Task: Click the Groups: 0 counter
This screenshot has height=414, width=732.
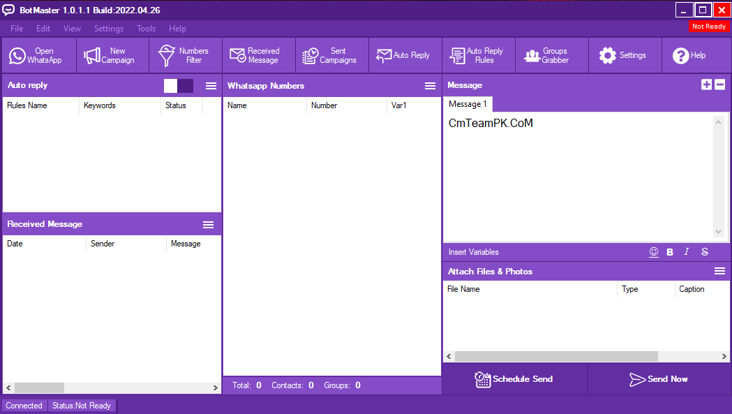Action: [x=342, y=385]
